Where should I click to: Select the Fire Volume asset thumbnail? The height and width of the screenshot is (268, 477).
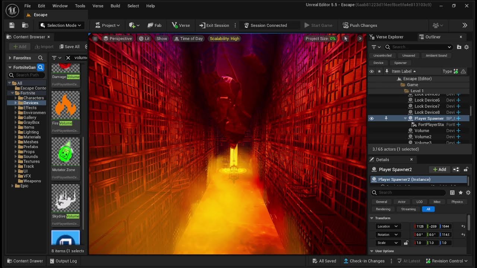click(x=66, y=105)
